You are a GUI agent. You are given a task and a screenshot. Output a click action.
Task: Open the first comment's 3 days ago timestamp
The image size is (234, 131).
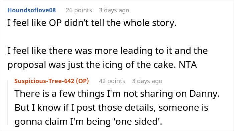114,10
